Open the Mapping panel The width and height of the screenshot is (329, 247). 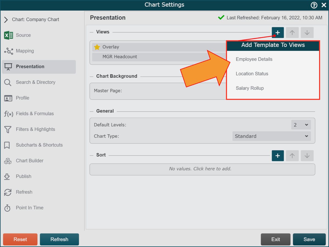[25, 51]
